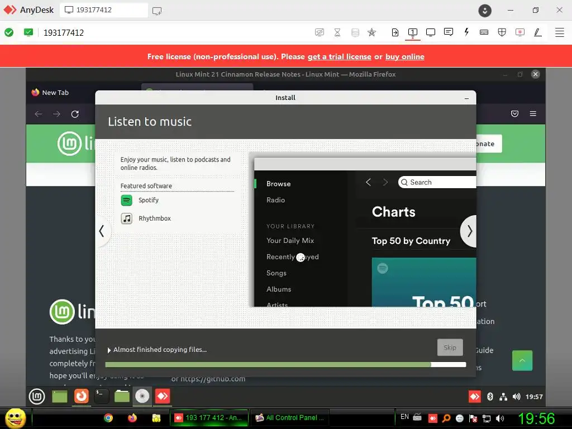The height and width of the screenshot is (429, 572).
Task: Switch to All Control Panel taskbar button
Action: tap(290, 418)
